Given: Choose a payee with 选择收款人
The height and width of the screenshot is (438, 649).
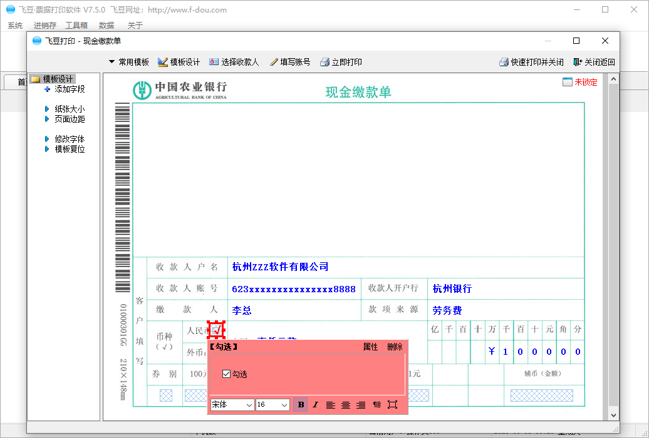Looking at the screenshot, I should tap(234, 62).
